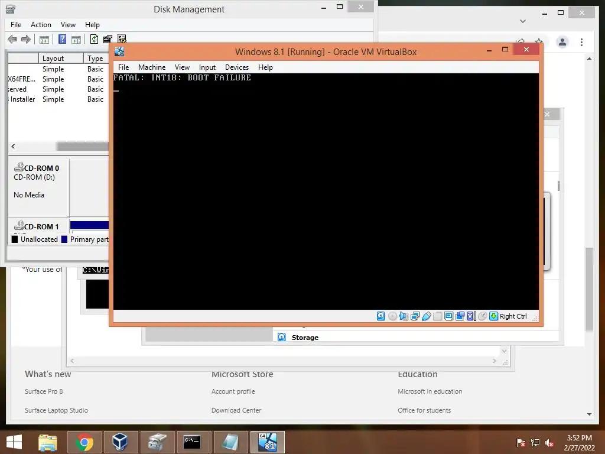Image resolution: width=605 pixels, height=454 pixels.
Task: Open Help icon in Disk Management toolbar
Action: click(x=62, y=39)
